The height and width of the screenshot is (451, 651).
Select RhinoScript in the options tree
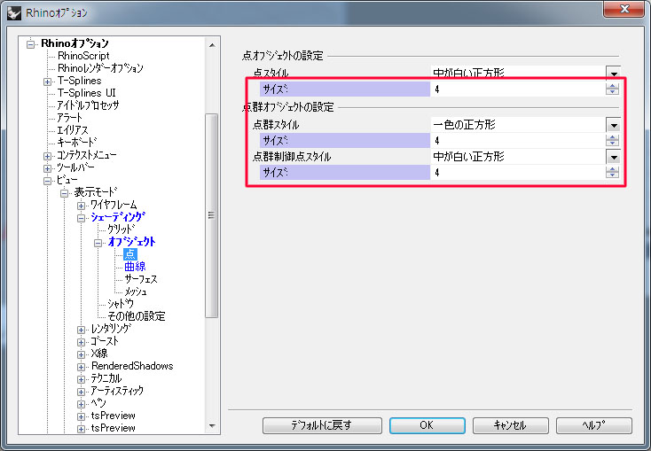[83, 56]
